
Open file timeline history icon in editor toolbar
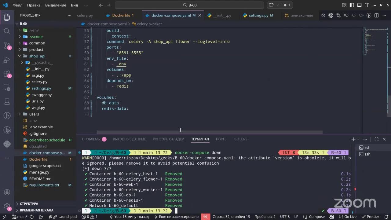point(323,15)
